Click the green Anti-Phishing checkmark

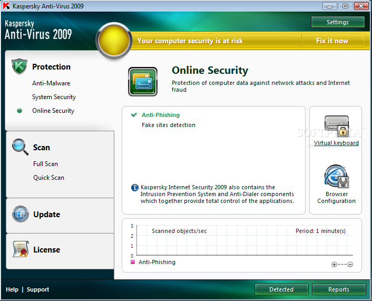[x=134, y=115]
